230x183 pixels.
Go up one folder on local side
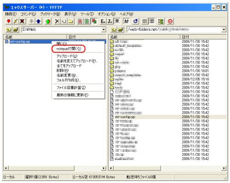(x=9, y=29)
